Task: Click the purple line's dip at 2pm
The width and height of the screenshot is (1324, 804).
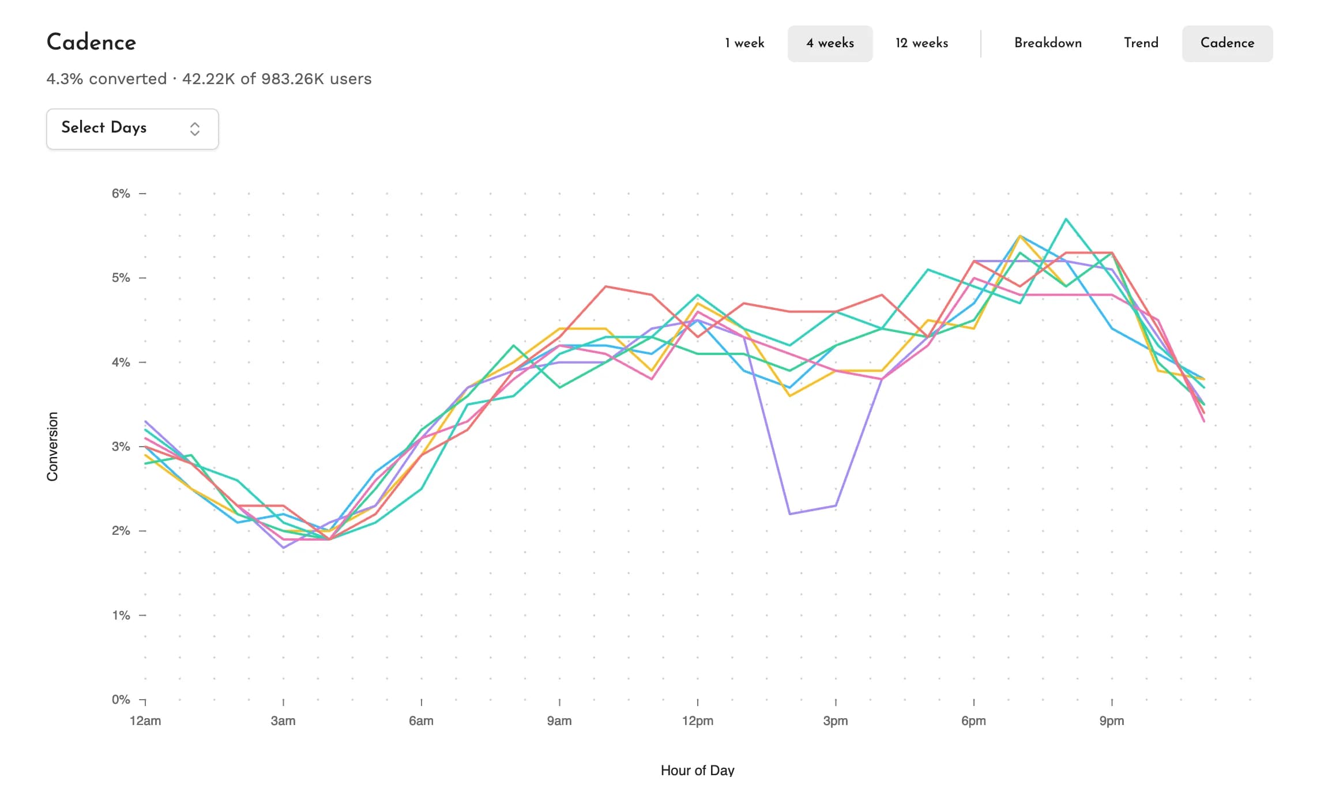Action: (789, 514)
